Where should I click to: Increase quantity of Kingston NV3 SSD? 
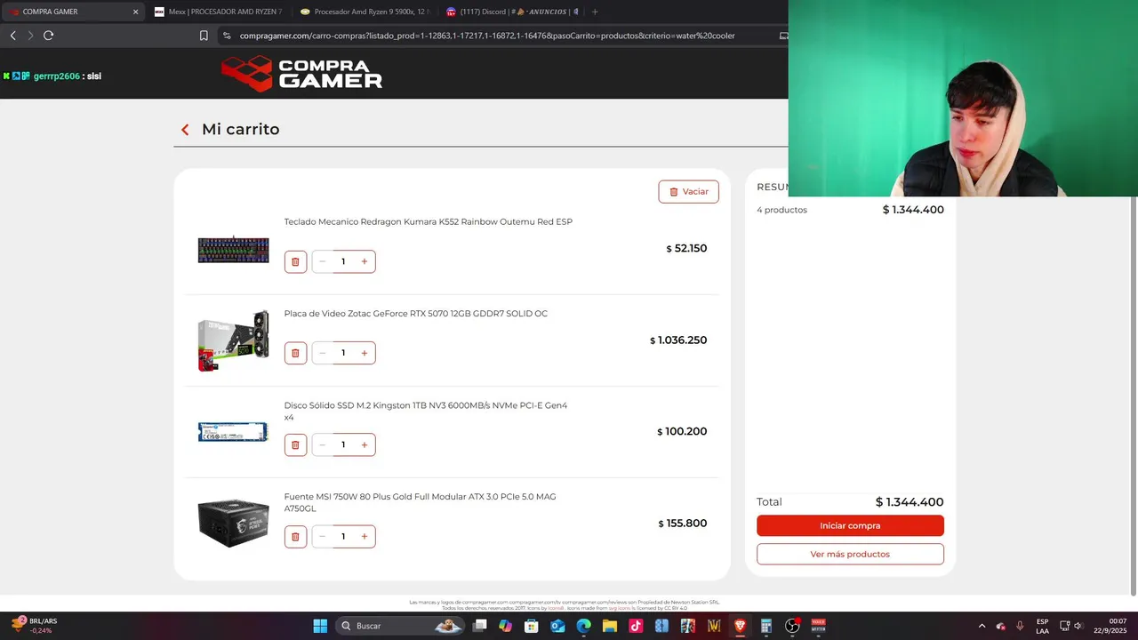(365, 444)
